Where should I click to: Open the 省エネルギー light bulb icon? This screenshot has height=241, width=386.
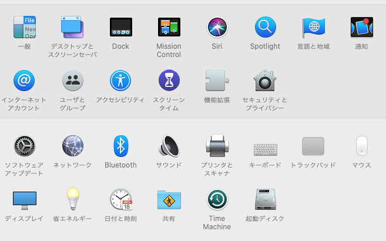[73, 199]
